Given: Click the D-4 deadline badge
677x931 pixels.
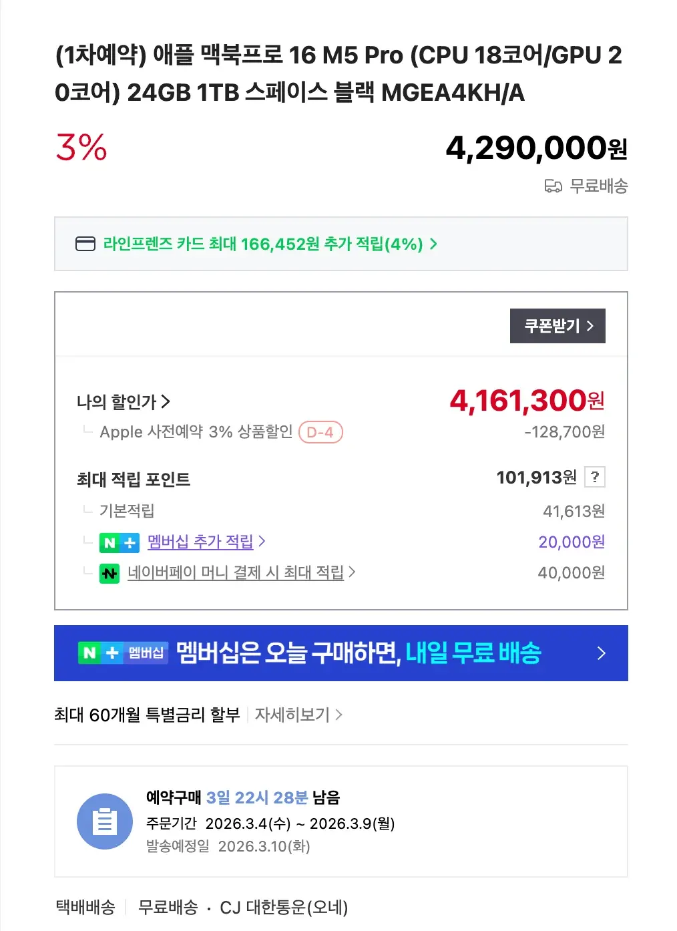Looking at the screenshot, I should click(x=320, y=432).
